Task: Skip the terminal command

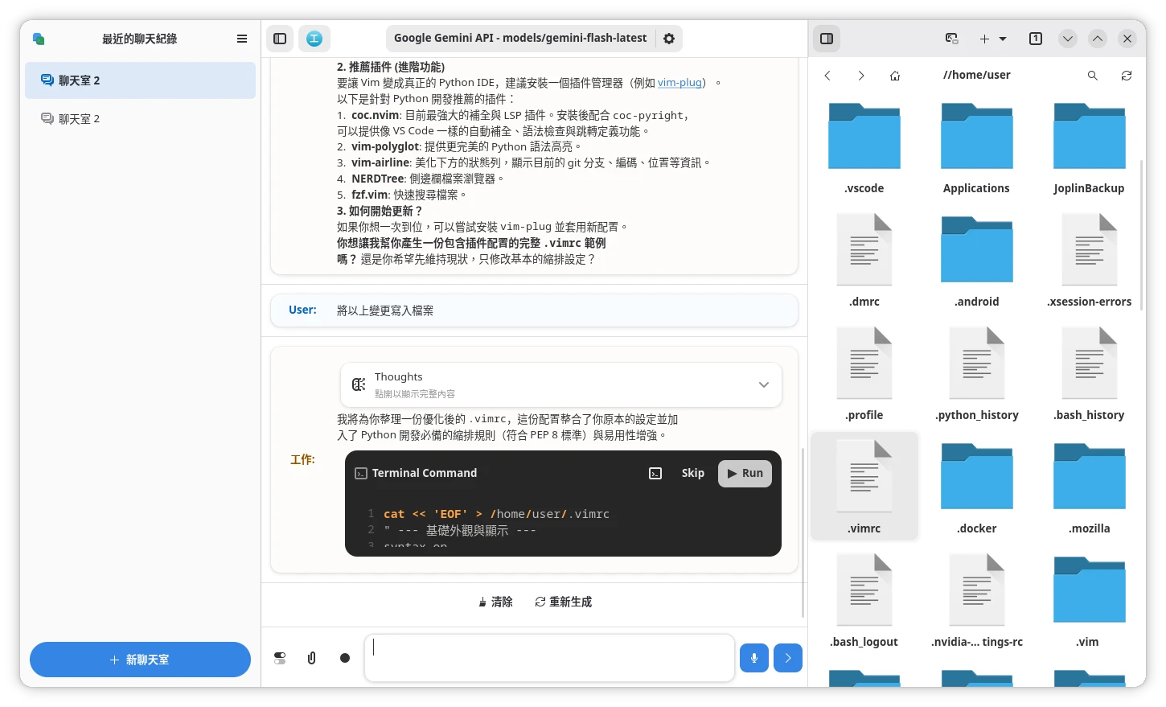Action: pos(692,474)
